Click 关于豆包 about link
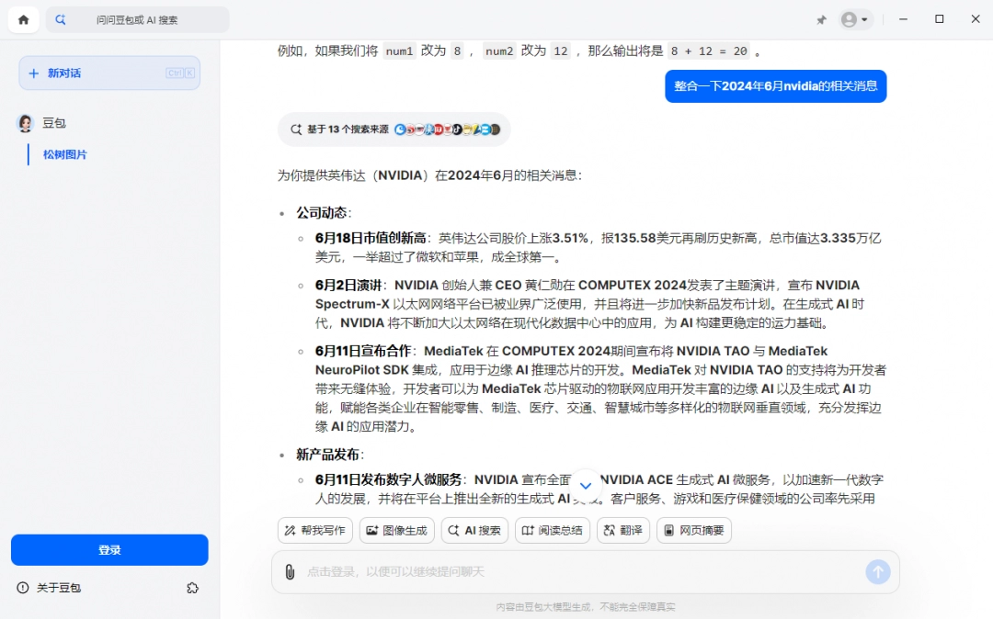993x619 pixels. click(x=51, y=588)
